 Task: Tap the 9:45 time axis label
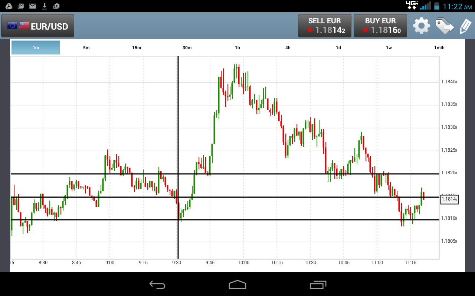[210, 263]
